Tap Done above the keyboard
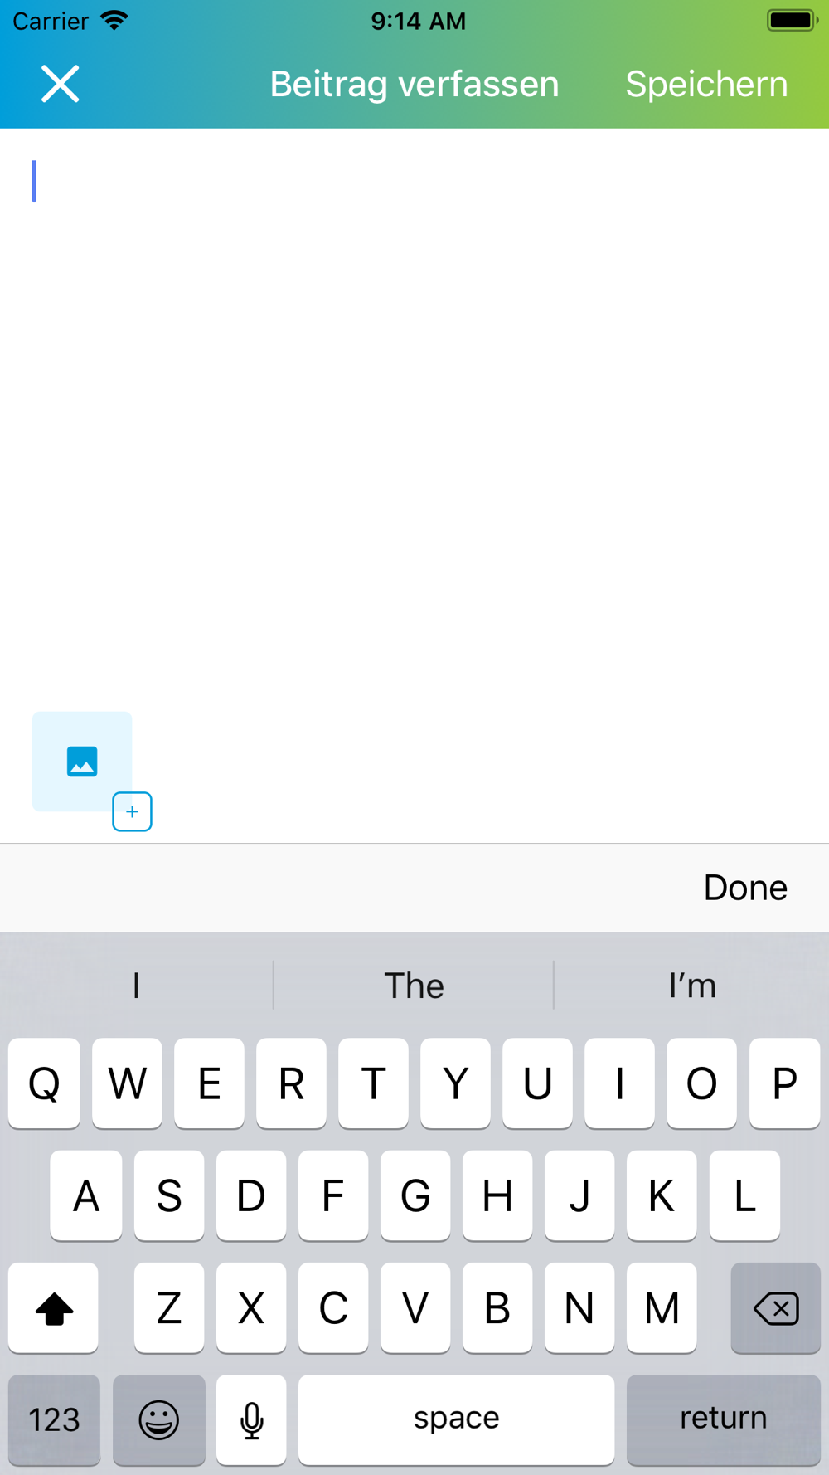Image resolution: width=829 pixels, height=1475 pixels. (745, 888)
